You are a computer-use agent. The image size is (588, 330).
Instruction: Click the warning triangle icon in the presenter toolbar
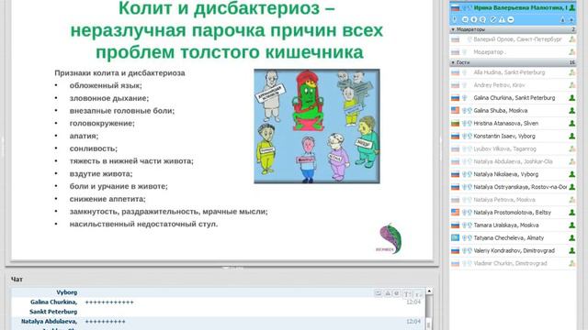(502, 19)
